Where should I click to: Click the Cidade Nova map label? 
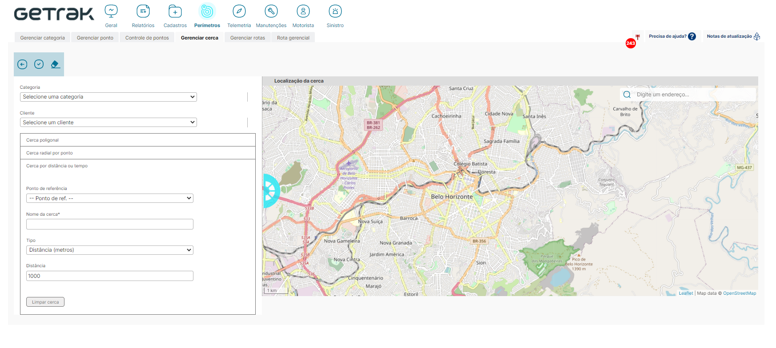499,114
